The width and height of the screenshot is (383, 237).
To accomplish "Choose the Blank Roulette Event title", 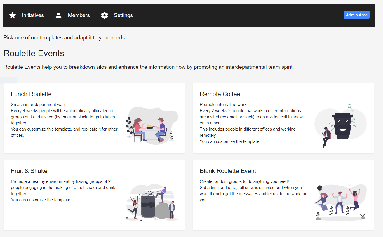I will [x=228, y=171].
